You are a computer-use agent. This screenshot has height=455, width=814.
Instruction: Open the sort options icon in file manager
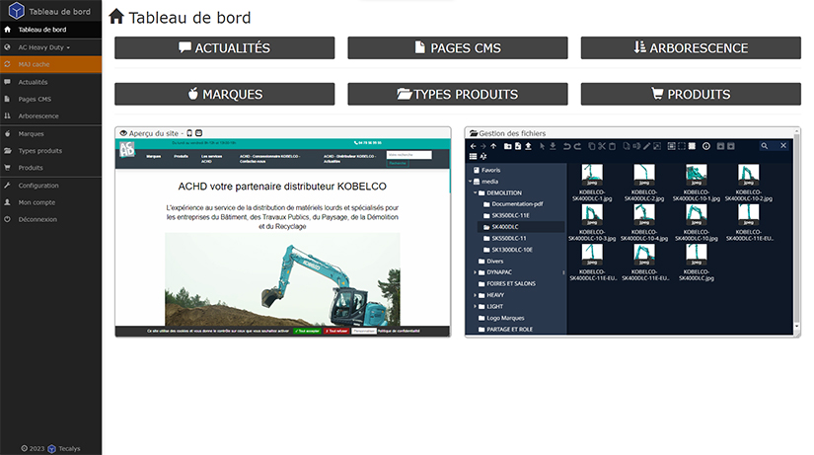[483, 156]
